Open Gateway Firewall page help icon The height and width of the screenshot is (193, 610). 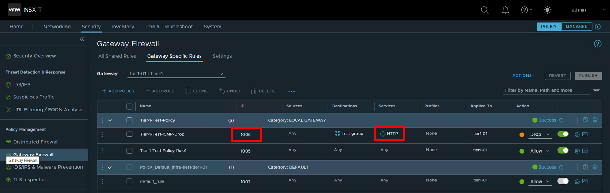(x=597, y=44)
